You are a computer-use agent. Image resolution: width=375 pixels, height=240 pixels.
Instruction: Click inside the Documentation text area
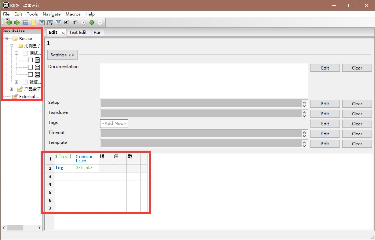point(204,81)
